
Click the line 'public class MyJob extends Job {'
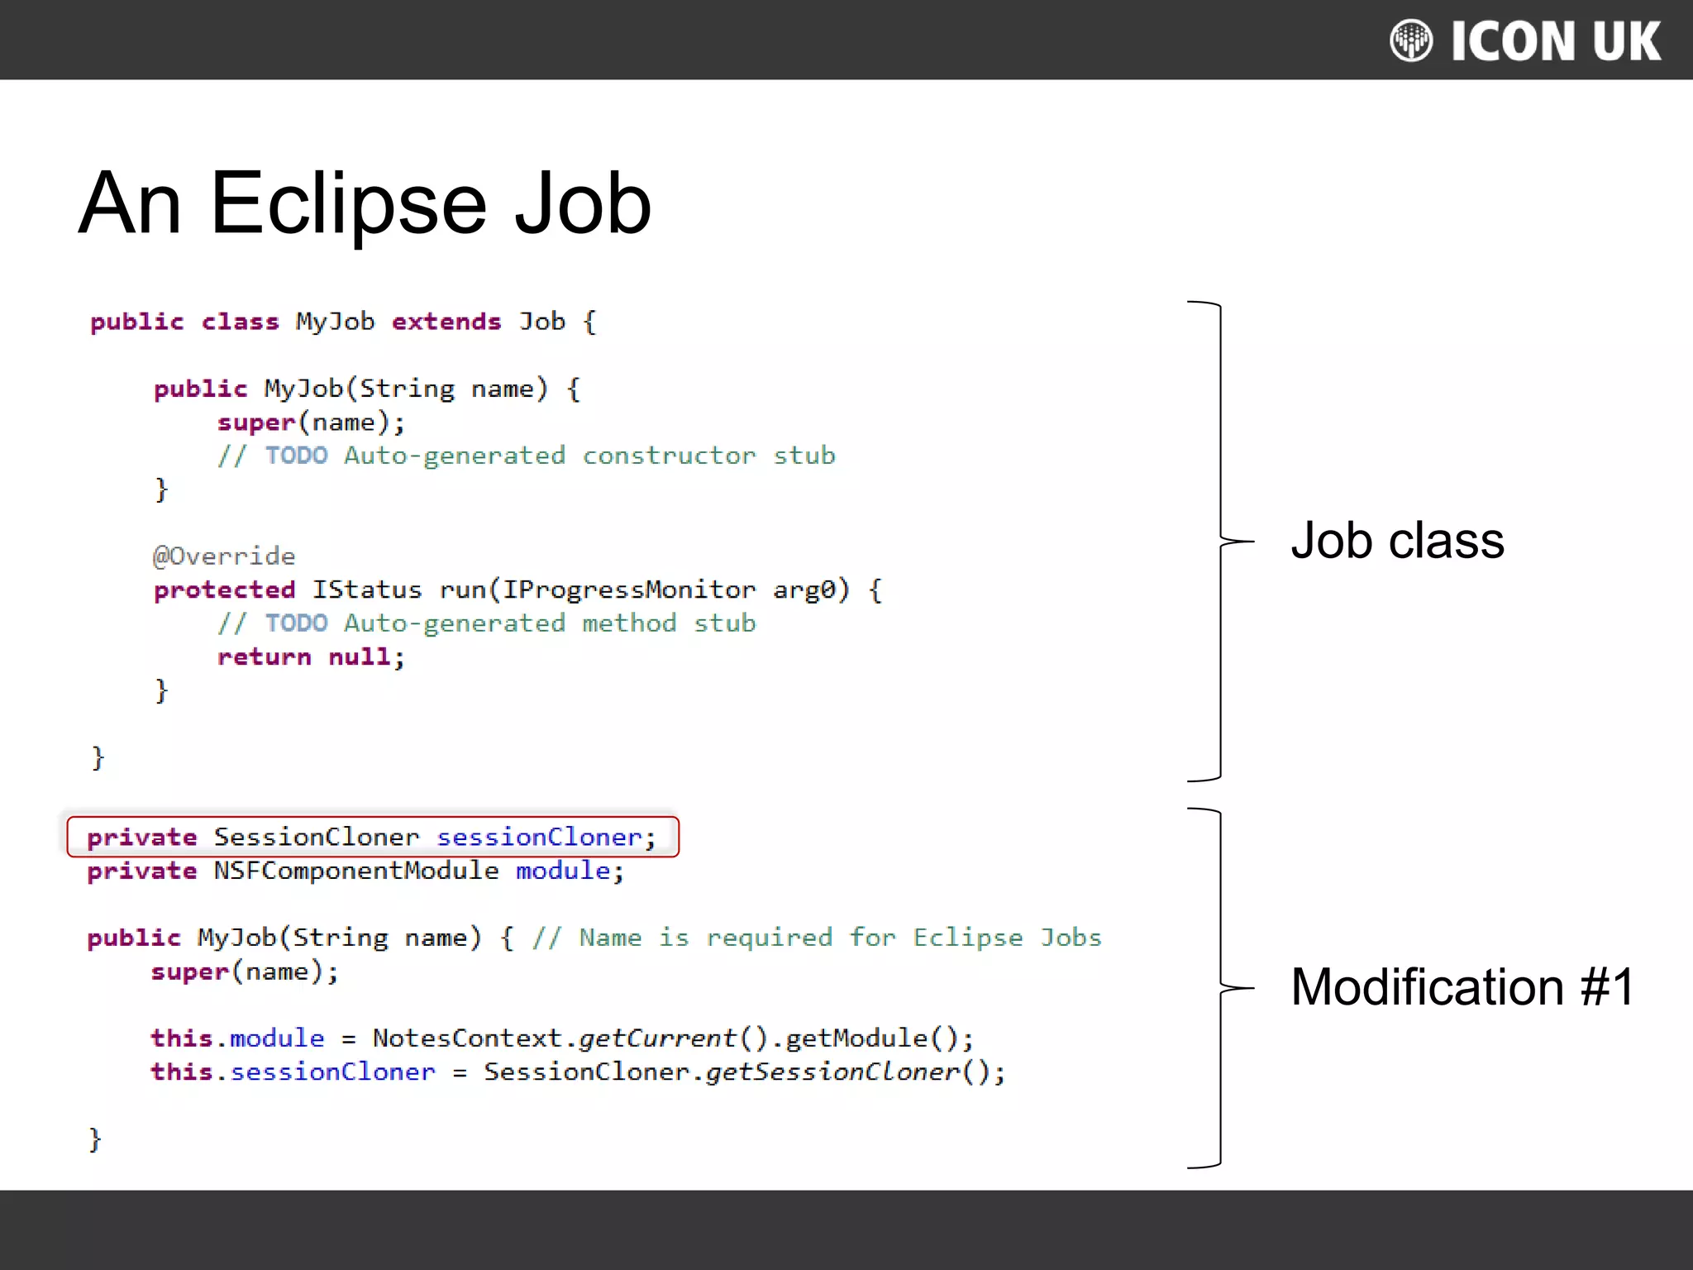point(343,322)
